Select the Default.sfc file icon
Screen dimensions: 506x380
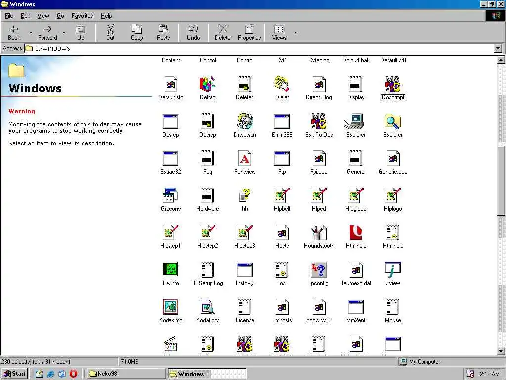pos(170,84)
